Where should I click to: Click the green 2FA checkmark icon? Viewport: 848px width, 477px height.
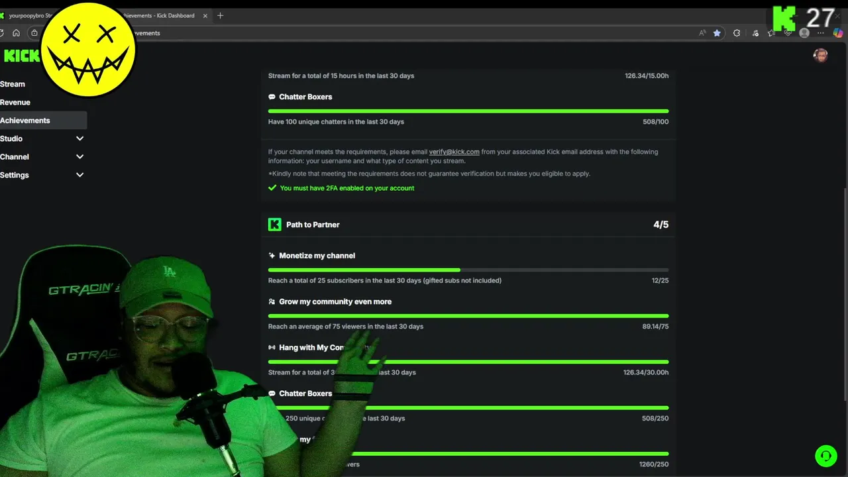pyautogui.click(x=272, y=188)
